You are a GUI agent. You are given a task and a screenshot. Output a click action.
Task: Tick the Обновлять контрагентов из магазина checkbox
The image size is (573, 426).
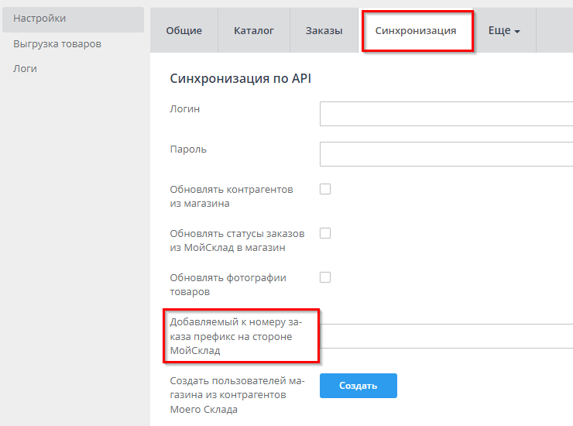[325, 189]
